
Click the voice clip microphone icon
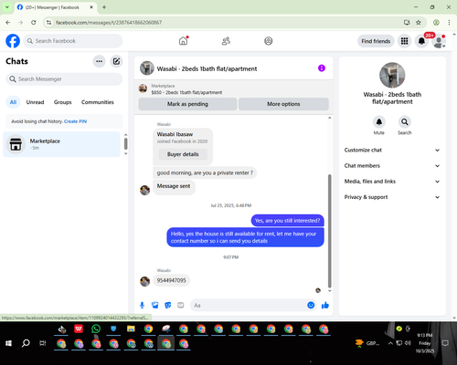142,305
